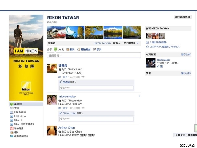Image resolution: width=197 pixels, height=148 pixels.
Task: Click the I AM NIKON page cover image
Action: pyautogui.click(x=26, y=58)
